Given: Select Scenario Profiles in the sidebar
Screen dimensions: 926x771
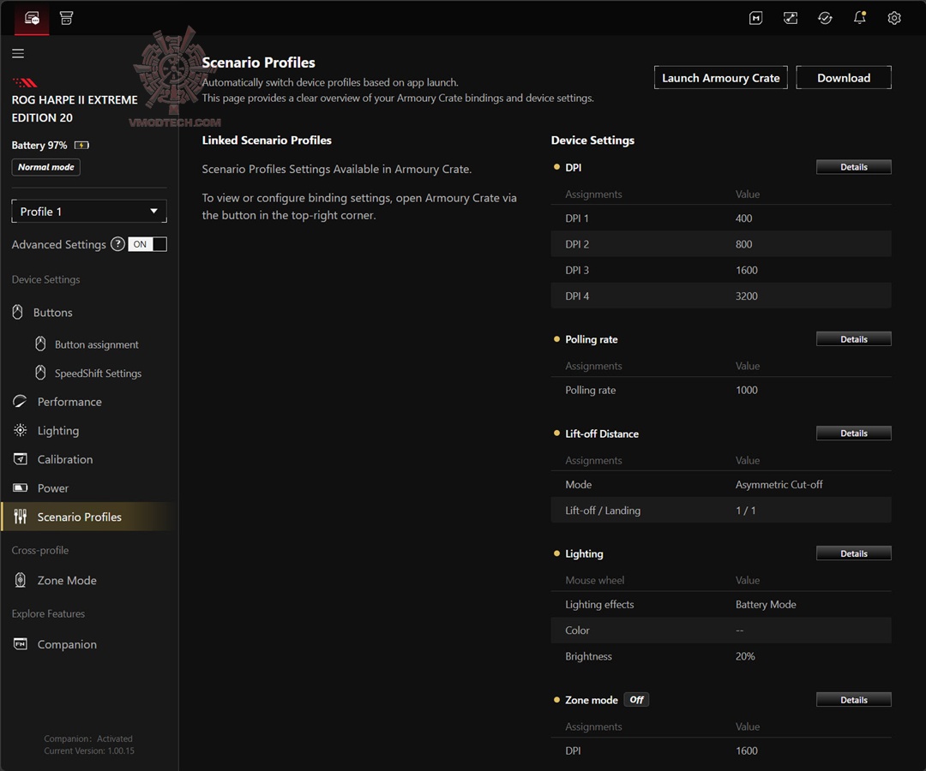Looking at the screenshot, I should coord(89,517).
